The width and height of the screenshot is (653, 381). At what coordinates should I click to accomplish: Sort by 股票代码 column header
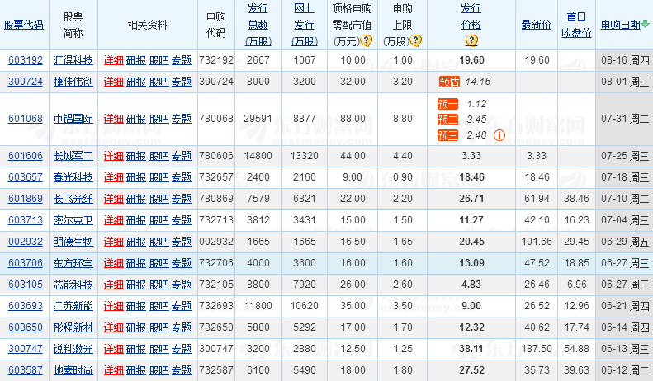click(x=24, y=25)
